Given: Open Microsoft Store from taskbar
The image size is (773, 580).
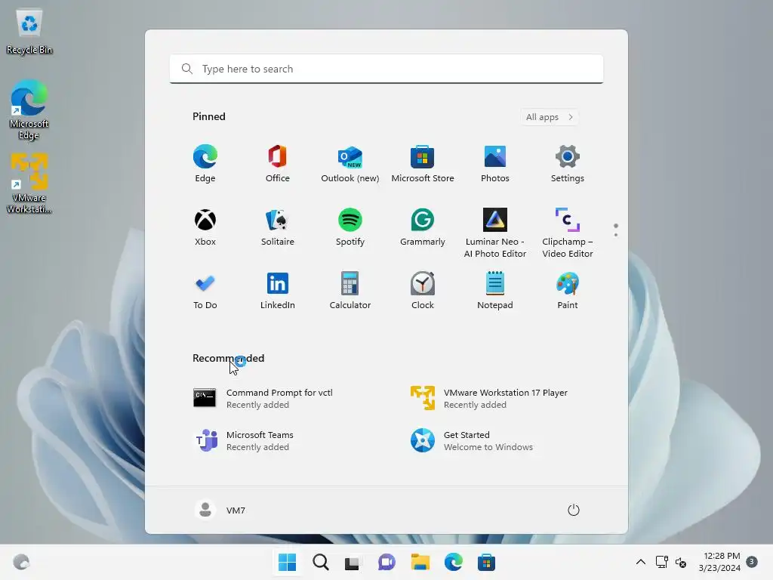Looking at the screenshot, I should point(487,562).
